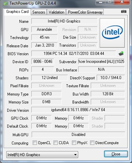Click the Subvendor Acer Incorporated field

pos(101,61)
